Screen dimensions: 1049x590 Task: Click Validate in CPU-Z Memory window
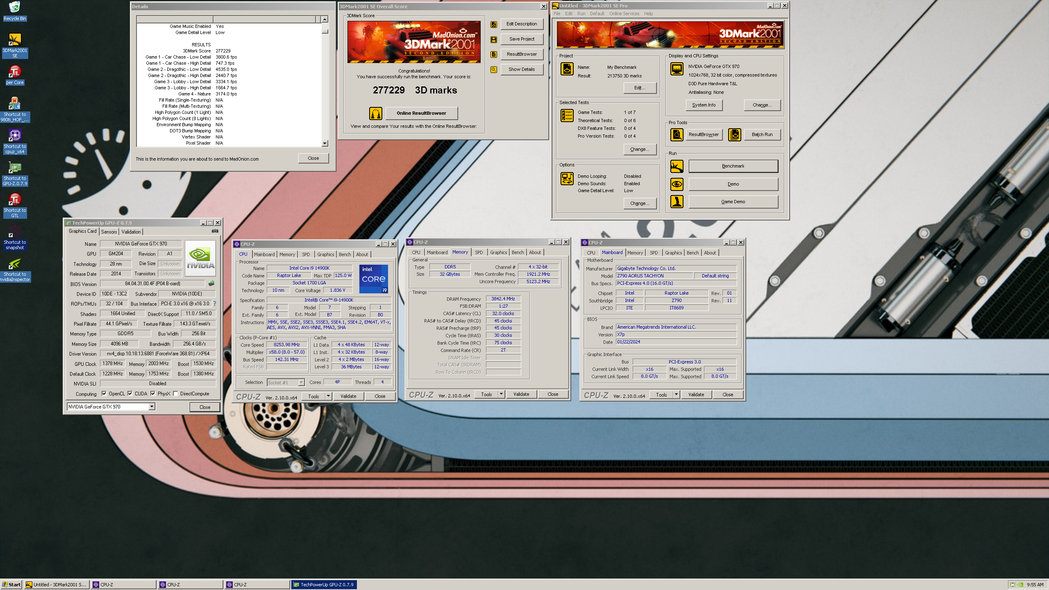521,394
